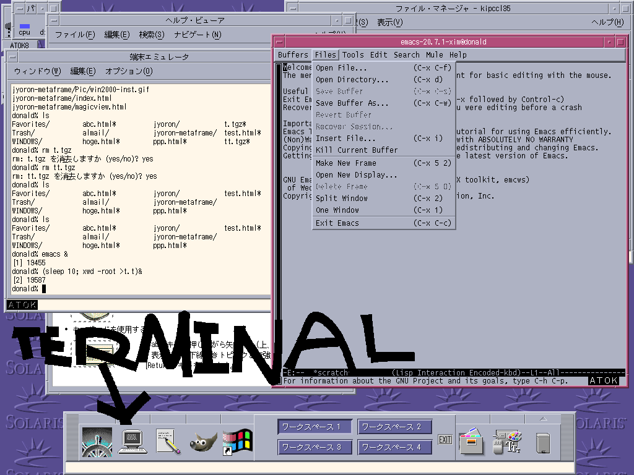634x475 pixels.
Task: Click the terminal line 'jyoron-metaframe/magicview.html'
Action: 69,106
